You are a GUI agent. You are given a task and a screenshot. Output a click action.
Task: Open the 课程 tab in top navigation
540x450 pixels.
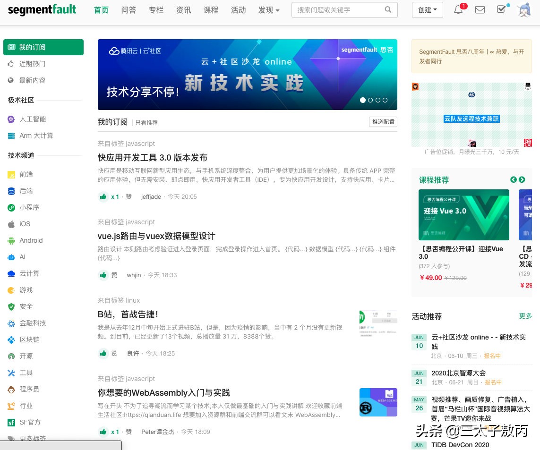click(x=211, y=10)
